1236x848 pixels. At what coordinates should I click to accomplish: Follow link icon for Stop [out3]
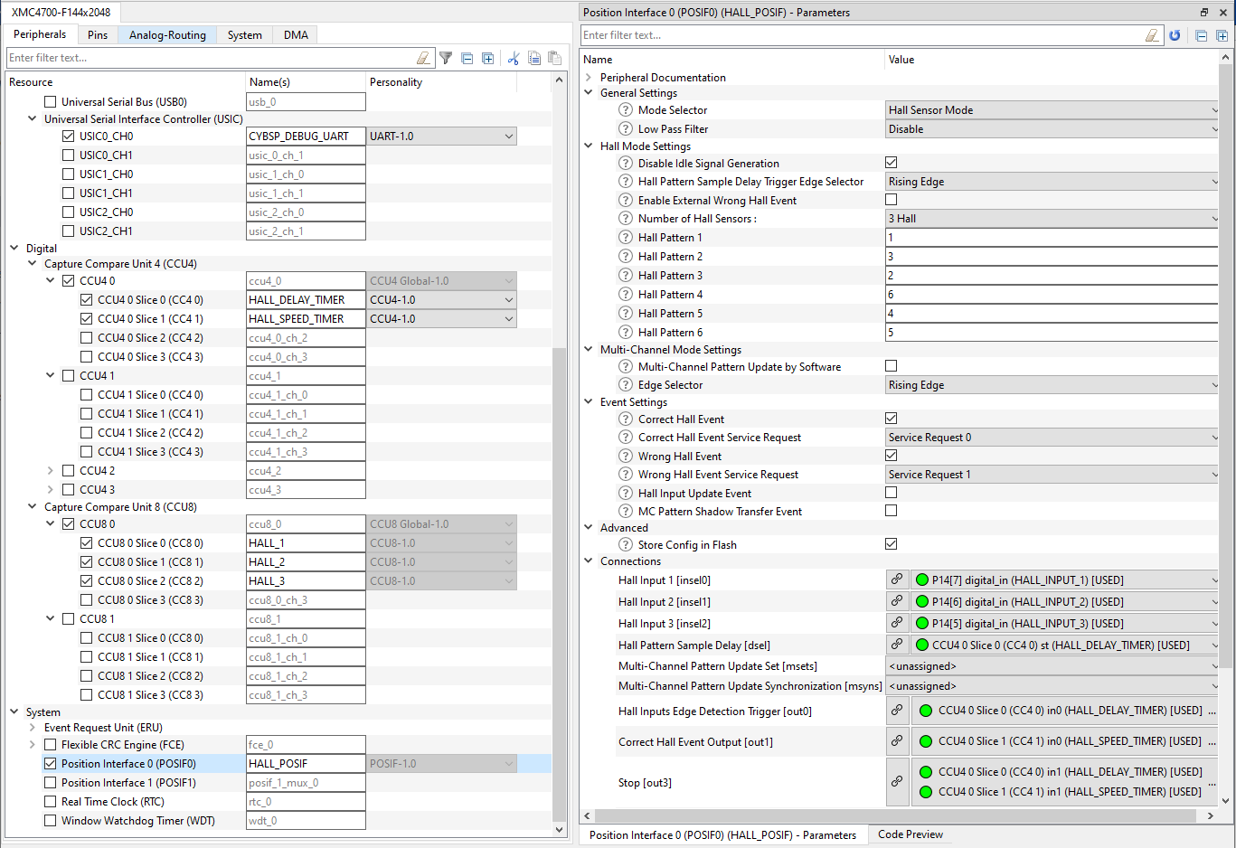click(897, 782)
